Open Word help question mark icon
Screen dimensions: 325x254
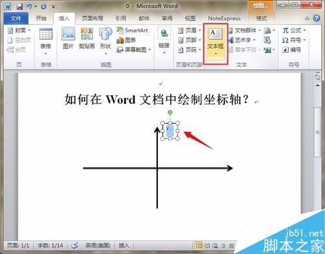coord(317,19)
